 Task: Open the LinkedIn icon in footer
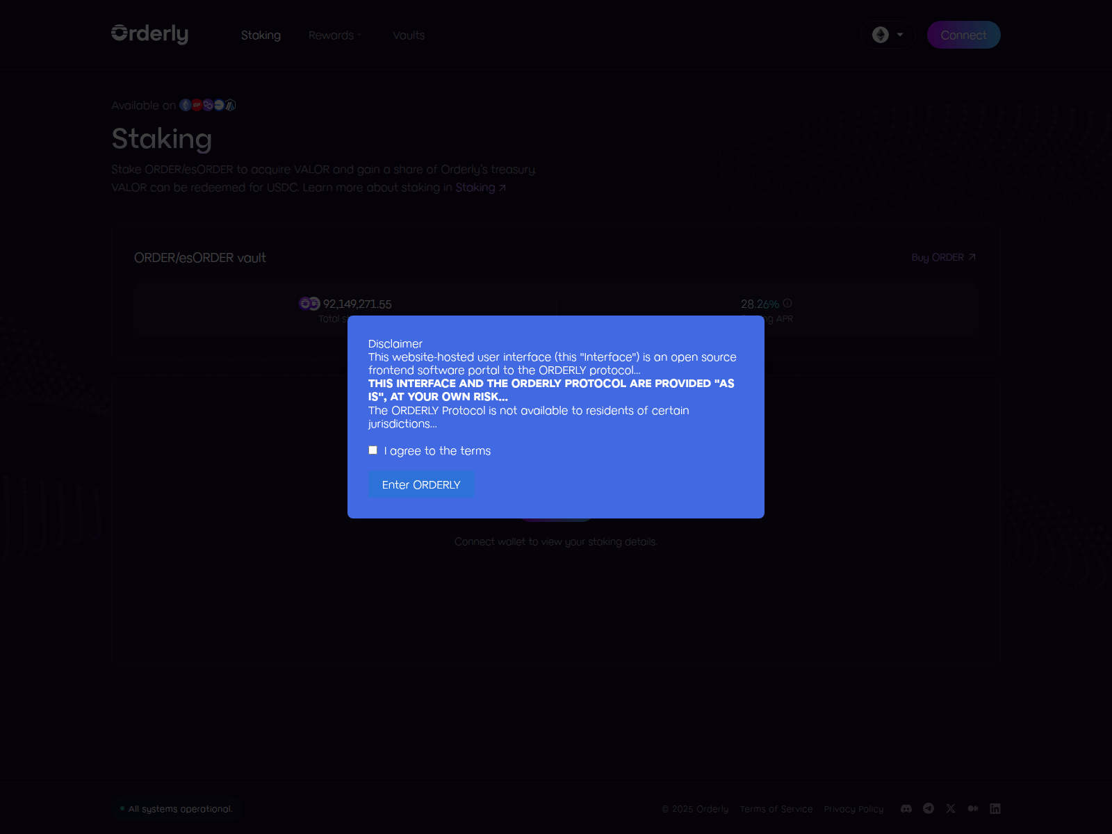995,808
